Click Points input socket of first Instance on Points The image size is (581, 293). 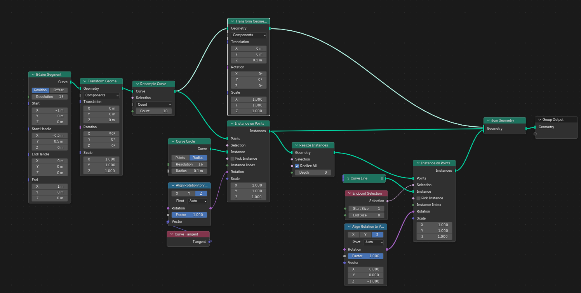(x=227, y=139)
